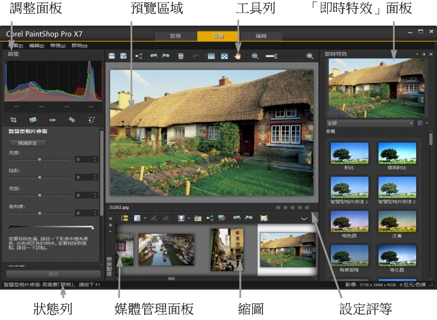Click the 亮度 brightness slider
Viewport: 437px width, 320px height.
[39, 160]
